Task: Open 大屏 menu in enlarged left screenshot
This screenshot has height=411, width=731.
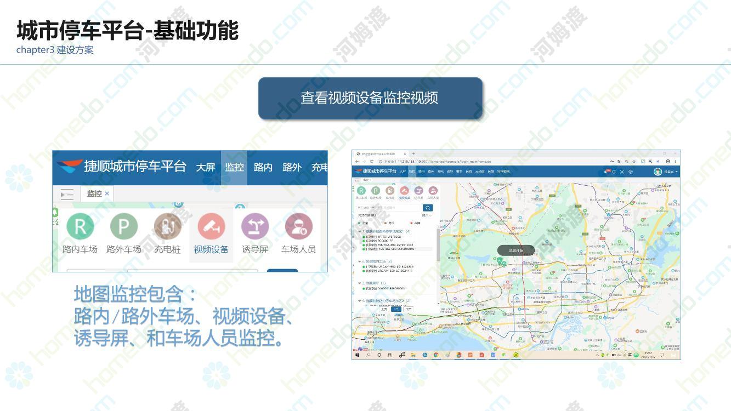Action: [206, 167]
